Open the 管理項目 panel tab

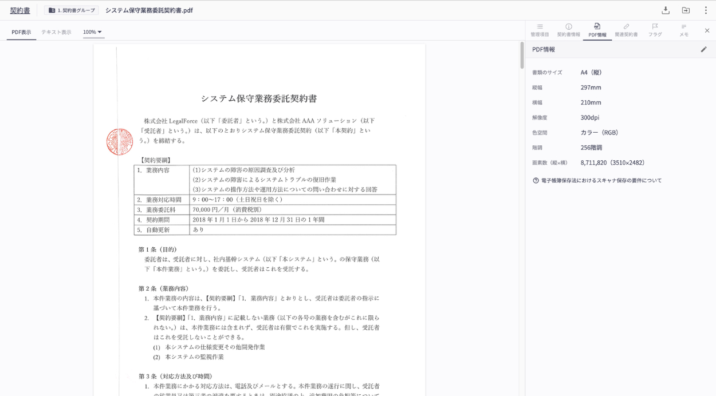540,30
